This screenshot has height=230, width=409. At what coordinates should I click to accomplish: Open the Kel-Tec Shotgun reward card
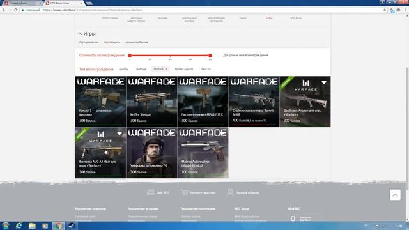151,102
